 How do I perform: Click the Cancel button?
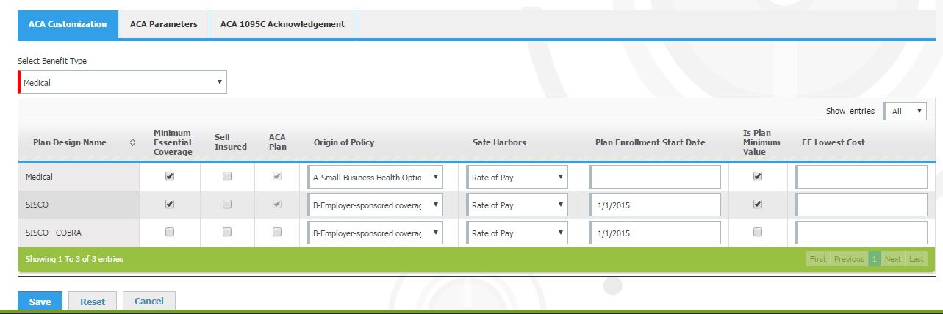tap(148, 302)
